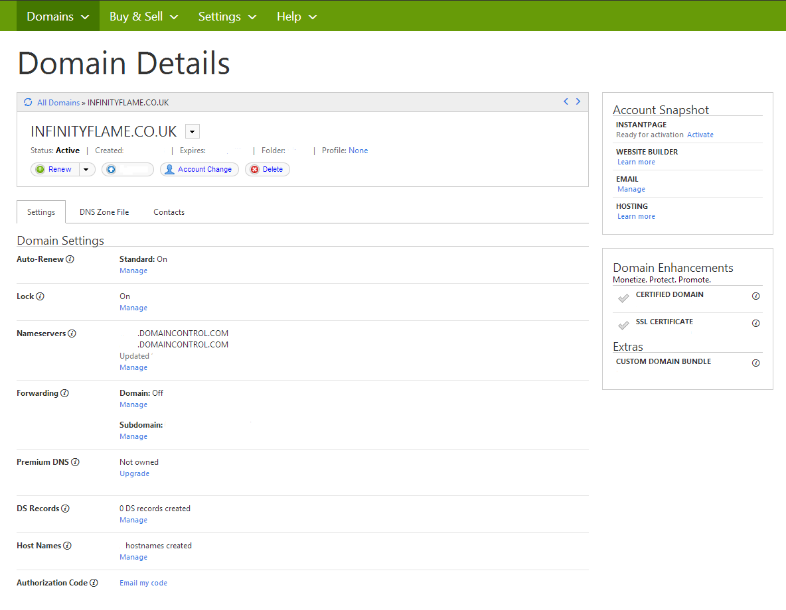The width and height of the screenshot is (786, 610).
Task: Go to the previous domain arrow
Action: pyautogui.click(x=566, y=101)
